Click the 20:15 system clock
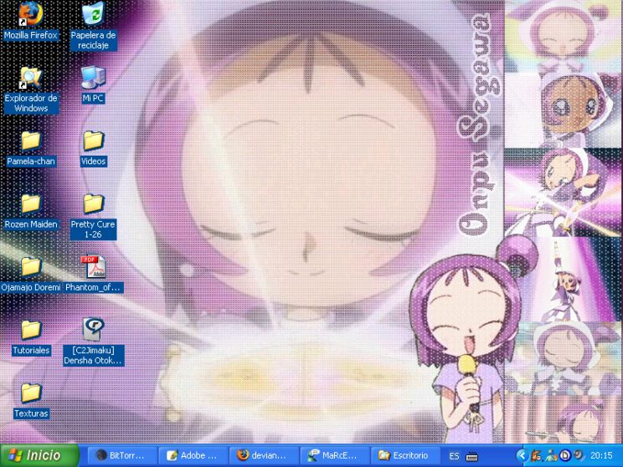 [x=601, y=456]
